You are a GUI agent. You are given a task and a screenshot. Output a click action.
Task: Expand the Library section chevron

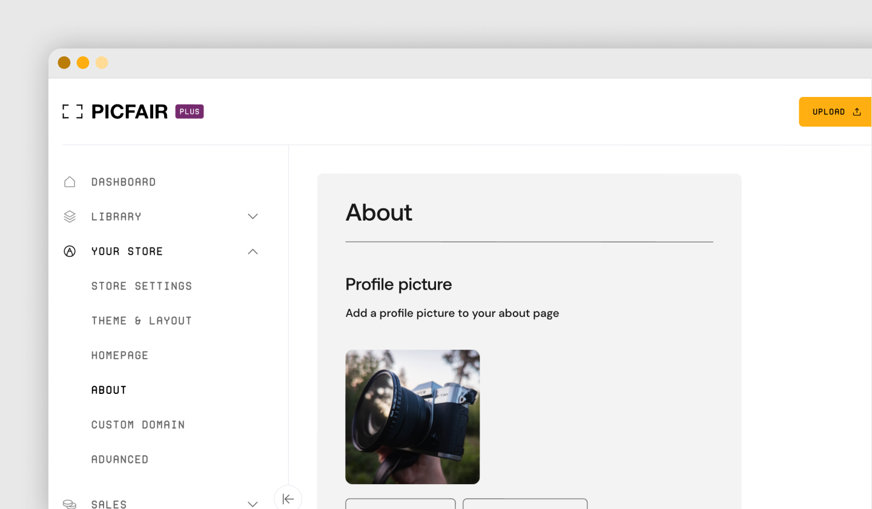coord(253,216)
